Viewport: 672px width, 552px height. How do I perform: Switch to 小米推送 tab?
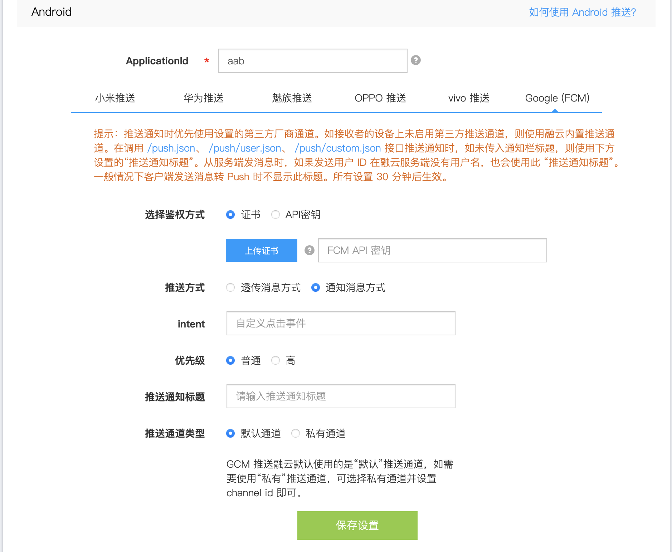point(115,98)
